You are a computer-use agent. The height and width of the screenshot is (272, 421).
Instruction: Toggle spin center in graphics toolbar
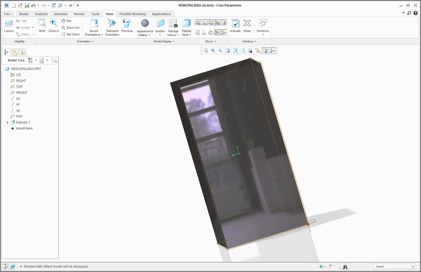coord(272,51)
